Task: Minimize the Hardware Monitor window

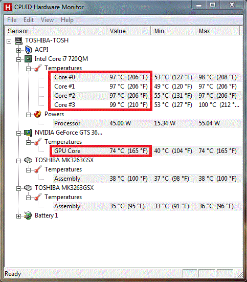Action: (198, 5)
